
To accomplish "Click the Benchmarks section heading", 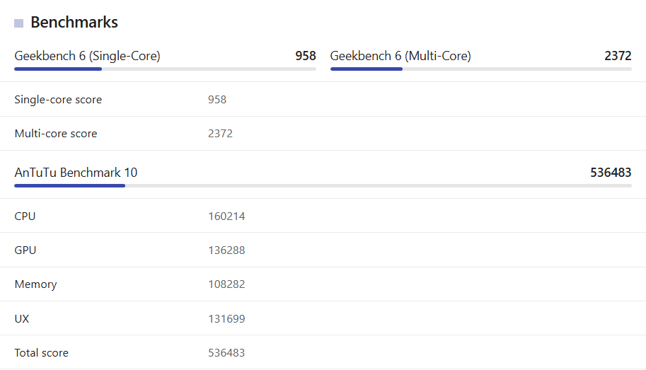I will point(74,23).
